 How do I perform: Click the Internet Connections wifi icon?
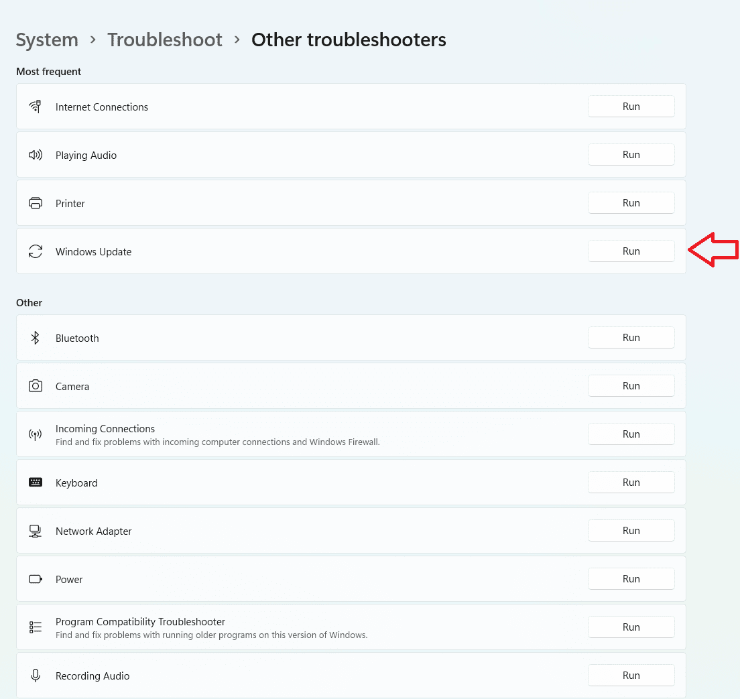click(36, 107)
